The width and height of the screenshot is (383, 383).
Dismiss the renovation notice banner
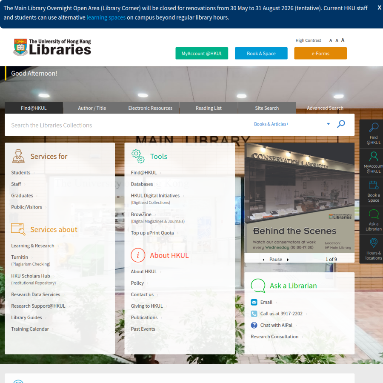(x=379, y=8)
